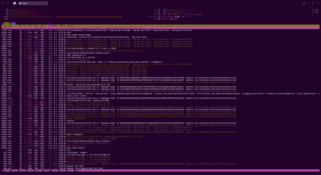Click the Load average line
321x175 pixels.
click(175, 17)
